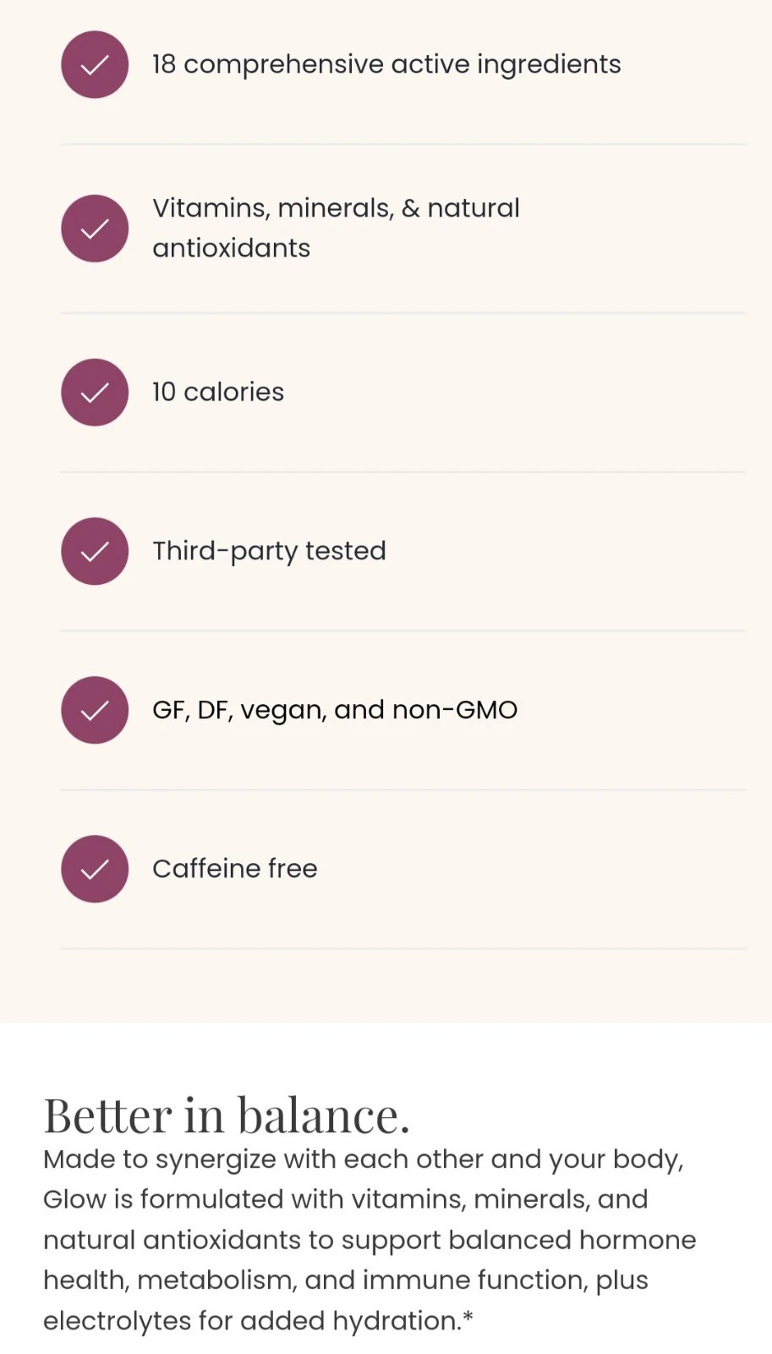Image resolution: width=772 pixels, height=1354 pixels.
Task: Select the Vitamins, minerals, & natural antioxidants text
Action: point(336,228)
